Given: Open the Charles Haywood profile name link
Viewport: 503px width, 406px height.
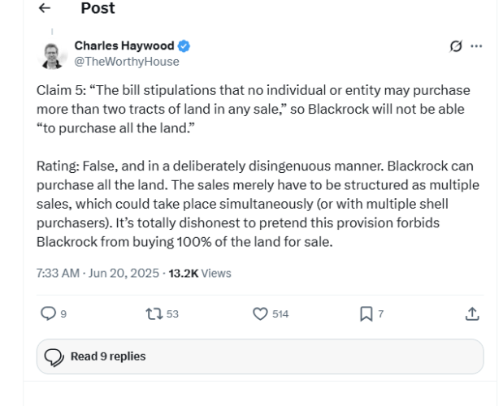Looking at the screenshot, I should pos(125,45).
